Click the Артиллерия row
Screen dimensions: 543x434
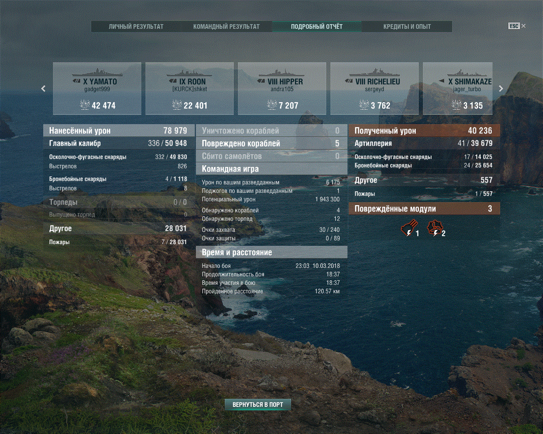424,143
